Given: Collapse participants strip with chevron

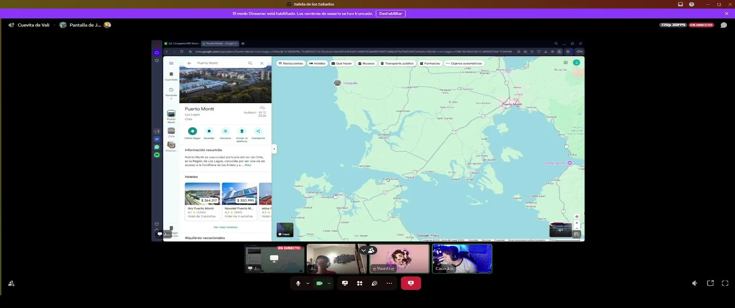Looking at the screenshot, I should point(364,250).
